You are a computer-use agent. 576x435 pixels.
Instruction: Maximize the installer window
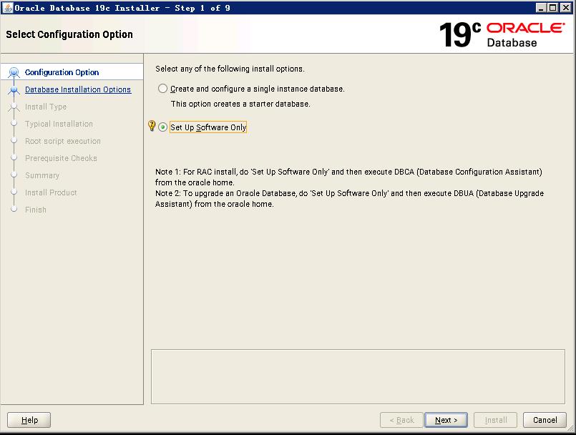(553, 8)
